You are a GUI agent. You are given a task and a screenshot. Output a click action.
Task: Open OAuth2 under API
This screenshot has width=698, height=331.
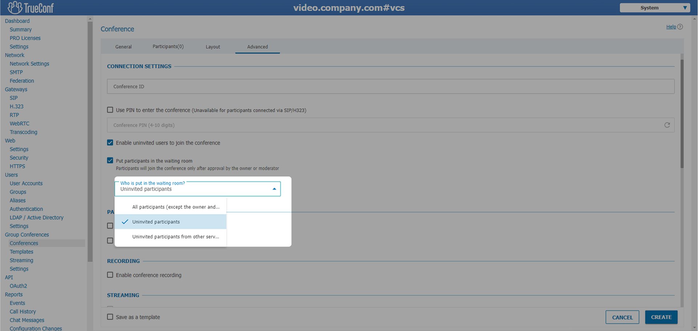19,286
